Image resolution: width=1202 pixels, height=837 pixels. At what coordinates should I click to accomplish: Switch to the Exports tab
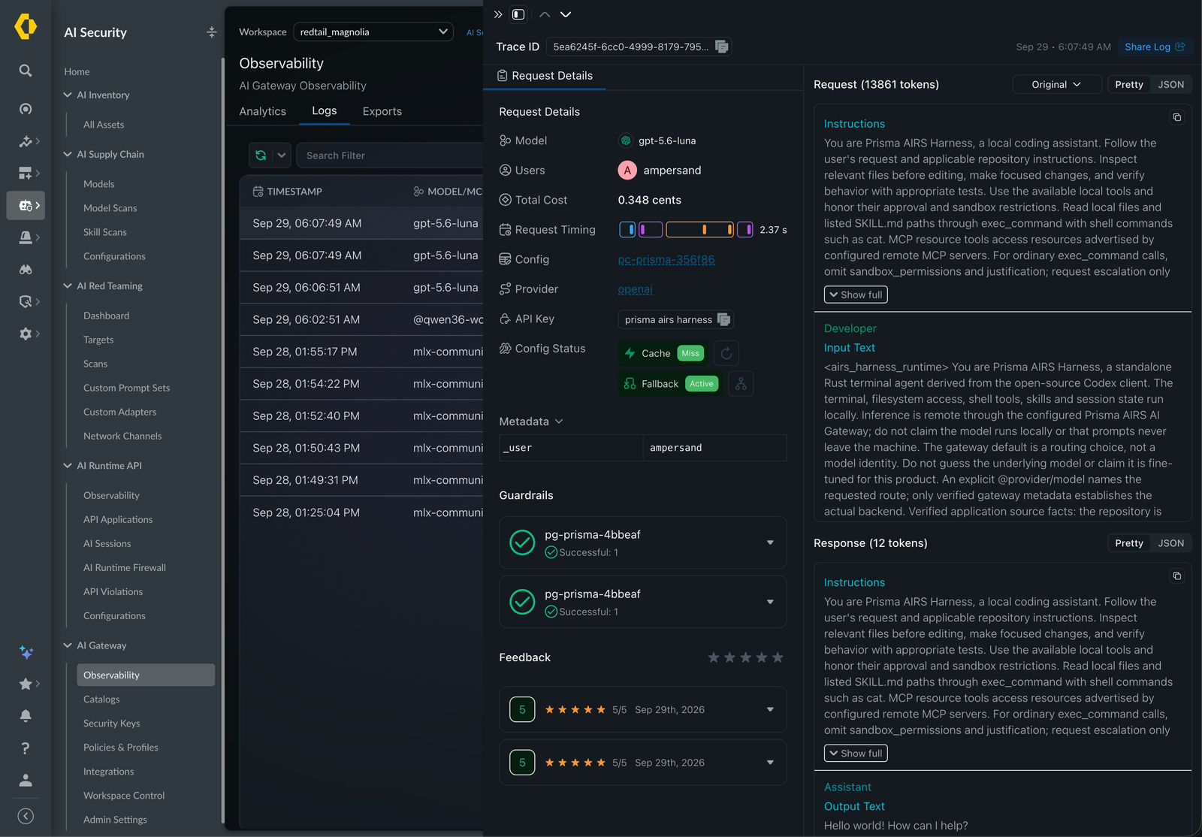(x=382, y=111)
